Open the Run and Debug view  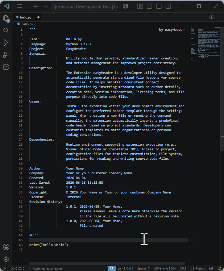6,55
